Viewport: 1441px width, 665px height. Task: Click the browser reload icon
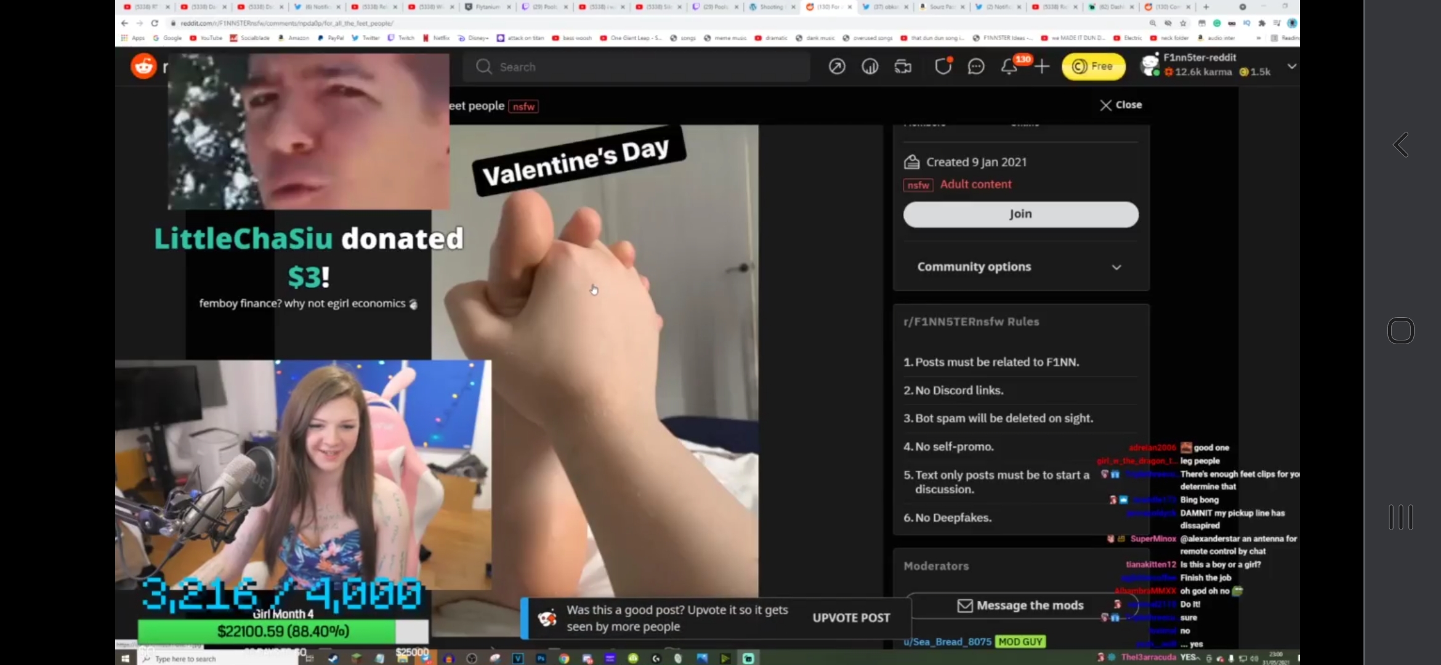point(155,23)
